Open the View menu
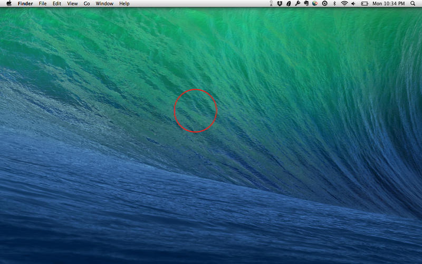The height and width of the screenshot is (264, 422). click(72, 4)
